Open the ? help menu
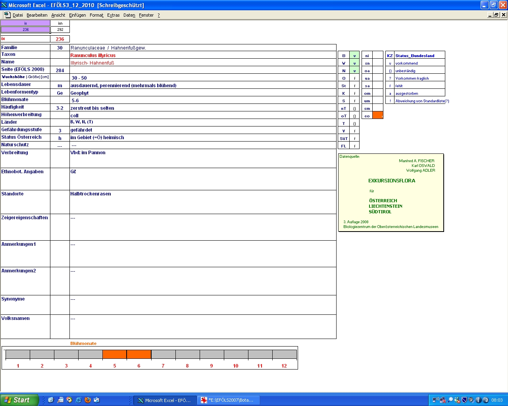This screenshot has height=406, width=508. pyautogui.click(x=159, y=15)
